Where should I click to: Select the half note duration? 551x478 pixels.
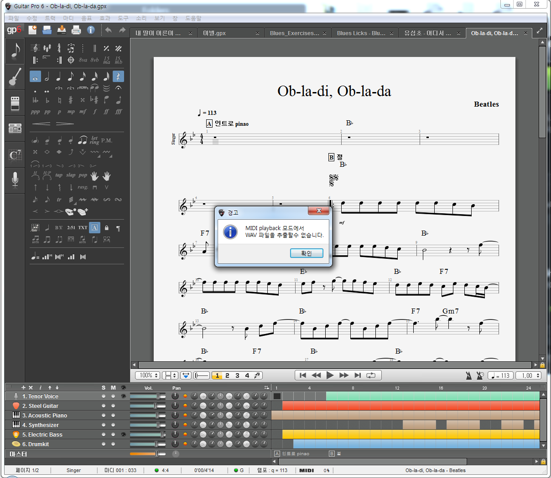[x=47, y=77]
